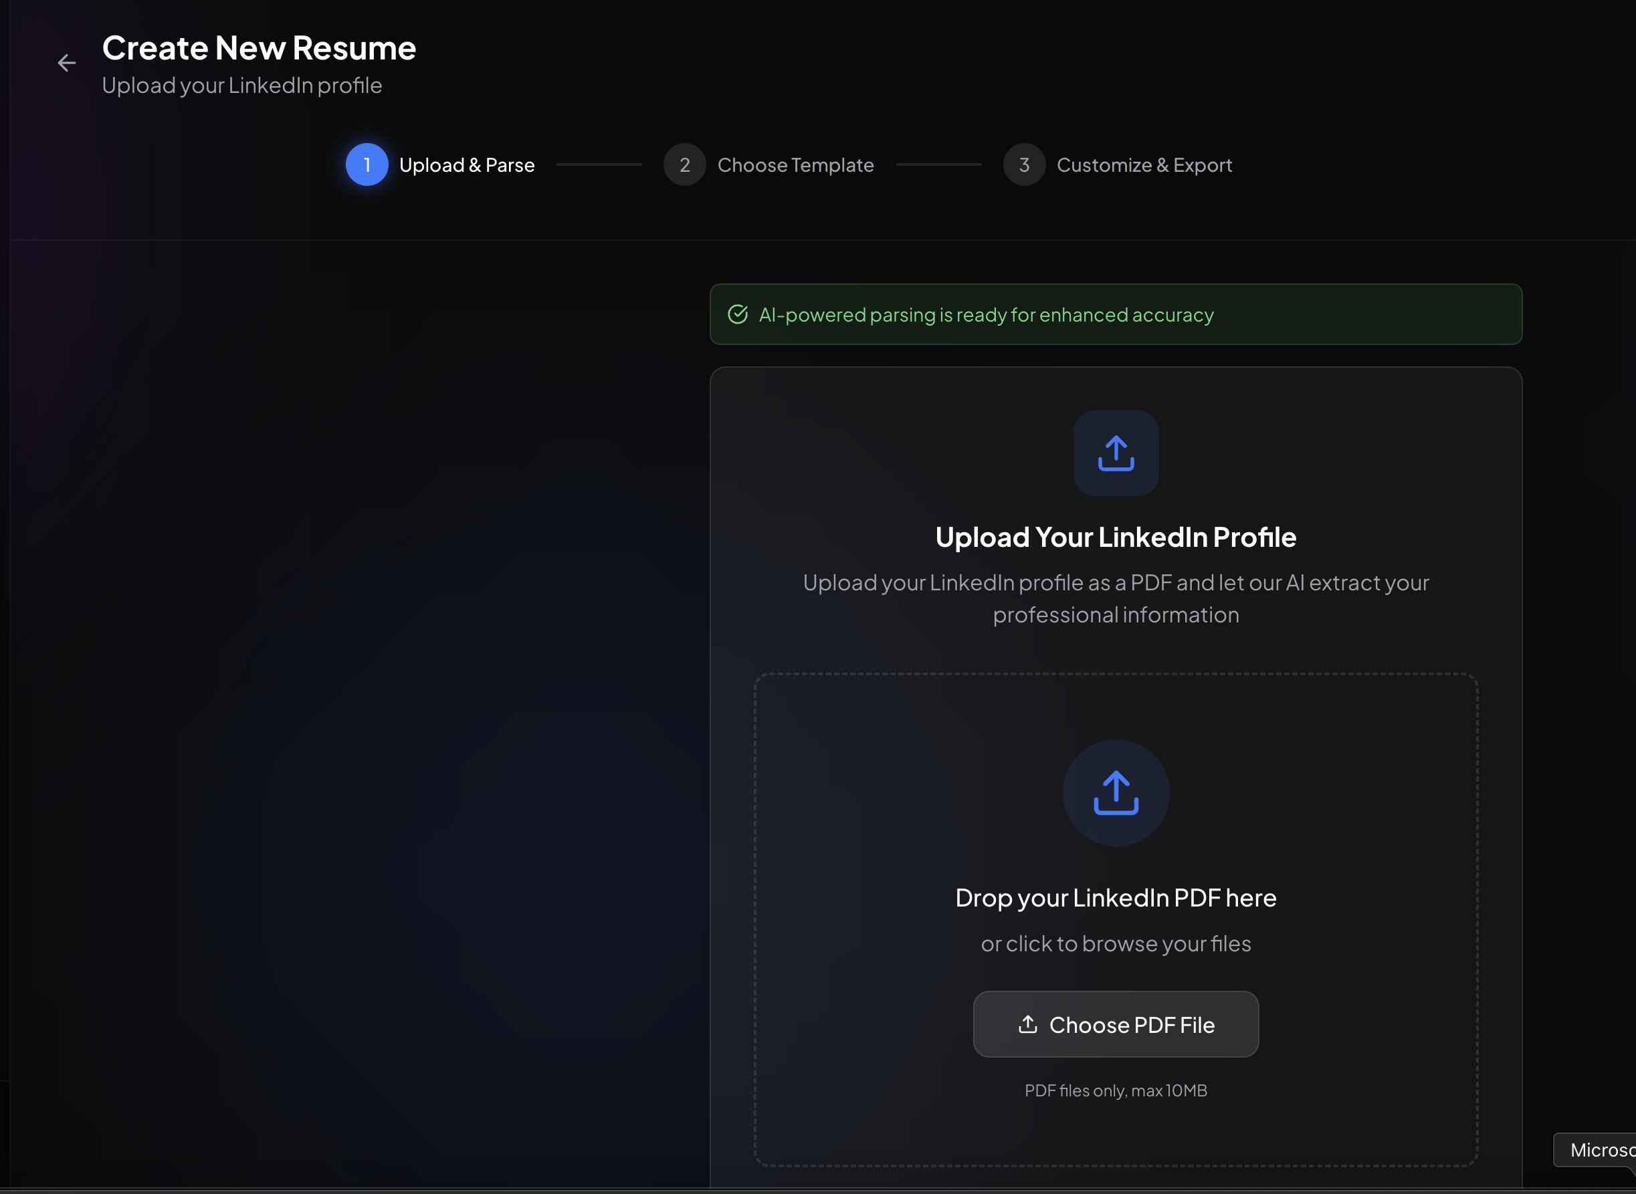Click the back arrow icon
Viewport: 1636px width, 1194px height.
click(66, 64)
